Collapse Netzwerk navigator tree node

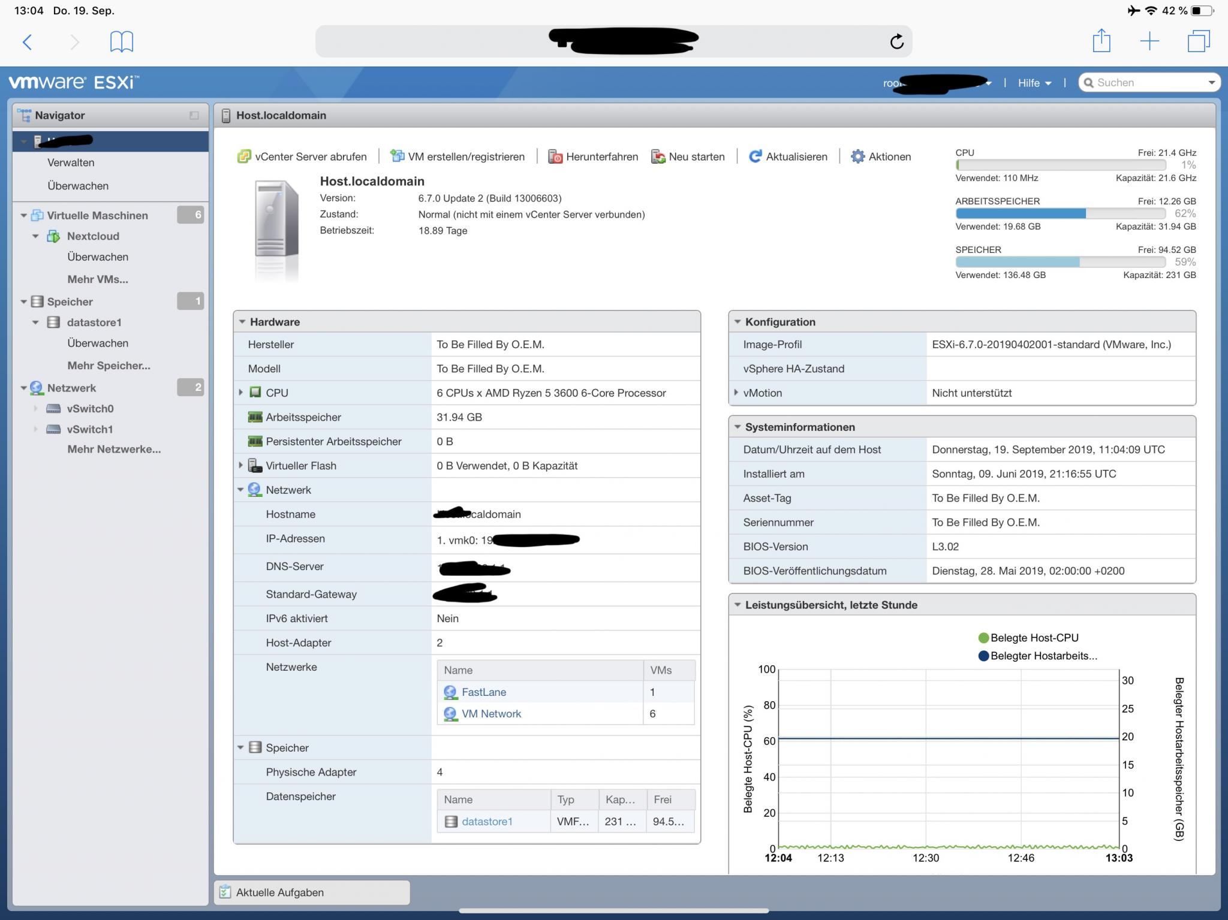pos(23,388)
